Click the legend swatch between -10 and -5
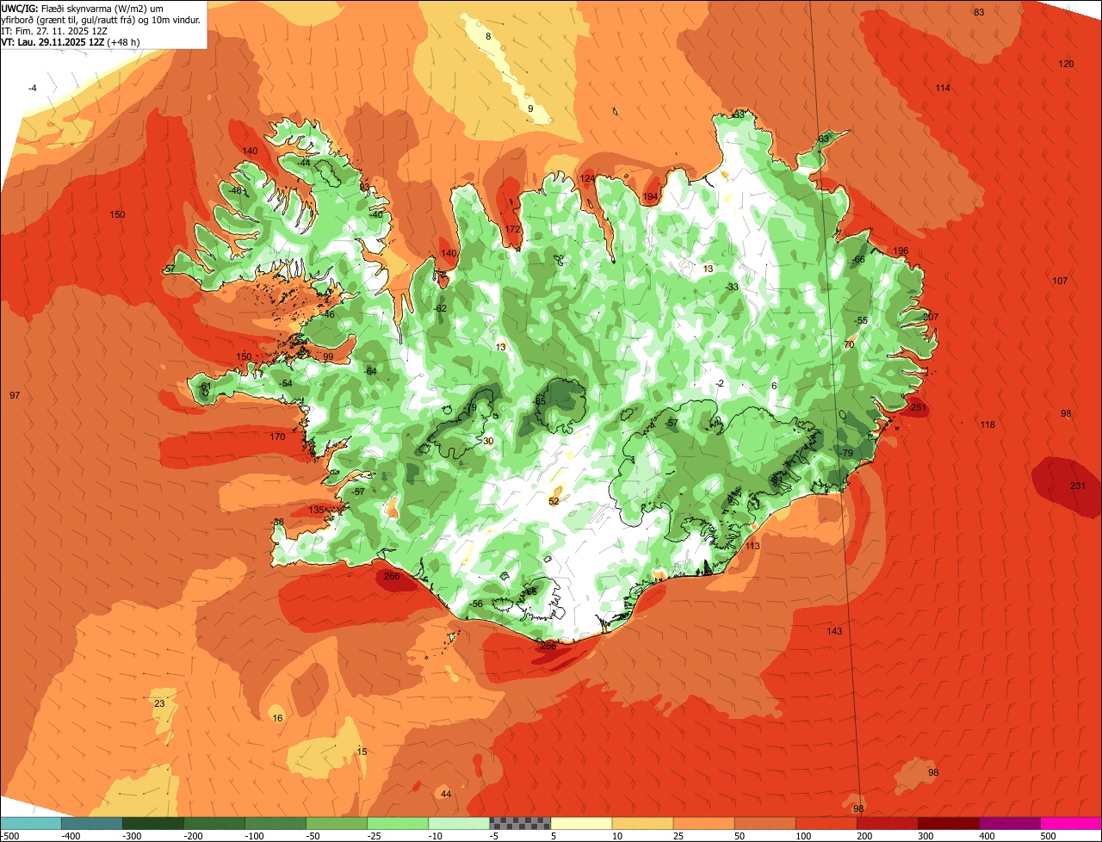Image resolution: width=1102 pixels, height=842 pixels. click(x=459, y=823)
